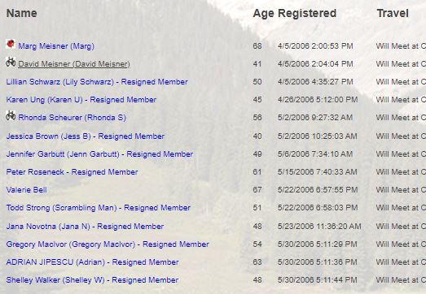This screenshot has width=426, height=294.
Task: Select the Gregory MacIvor link
Action: click(108, 244)
